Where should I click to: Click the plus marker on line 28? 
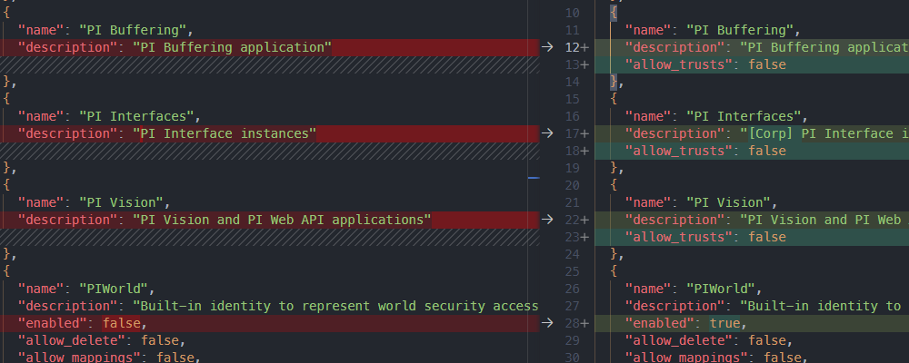point(584,323)
